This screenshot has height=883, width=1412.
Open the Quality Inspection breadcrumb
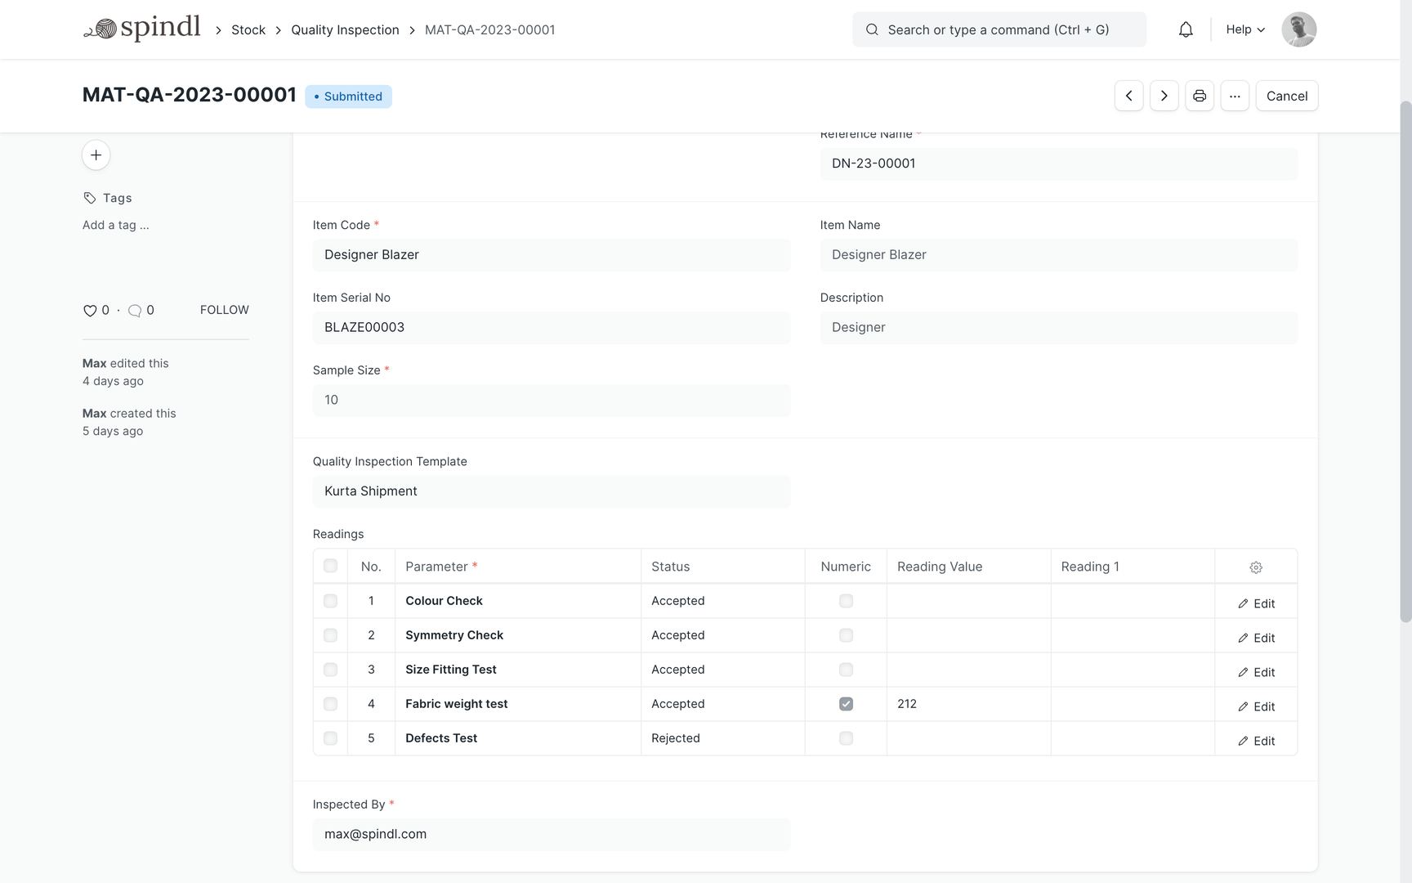click(345, 29)
